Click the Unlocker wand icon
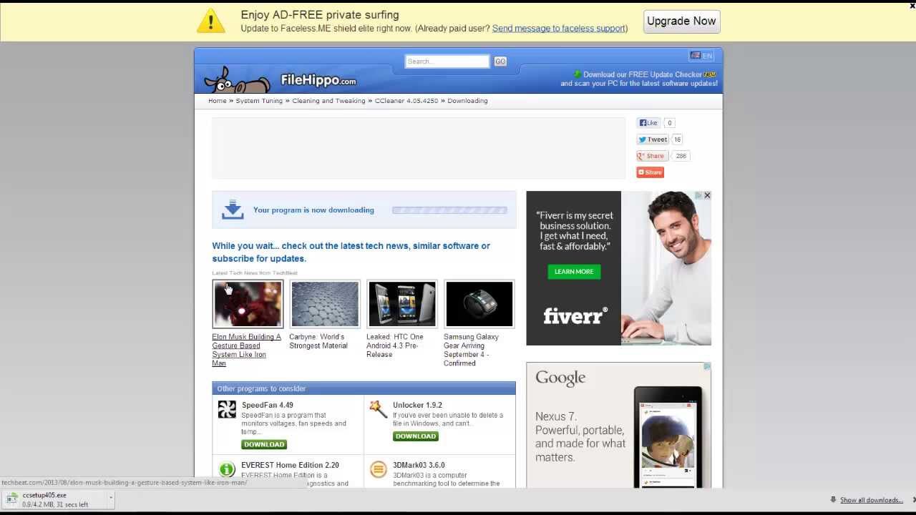916x515 pixels. tap(378, 409)
